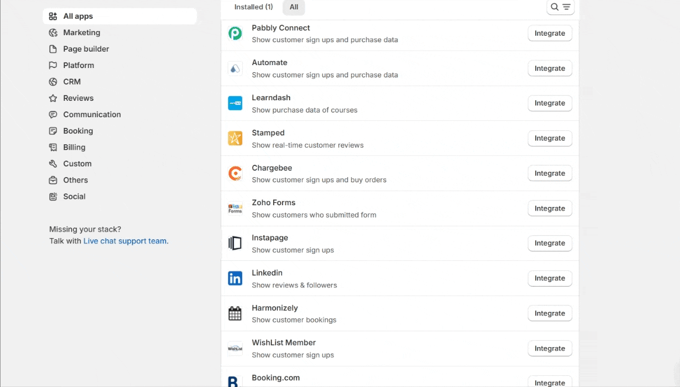Viewport: 680px width, 387px height.
Task: Click the CRM globe icon
Action: (53, 82)
